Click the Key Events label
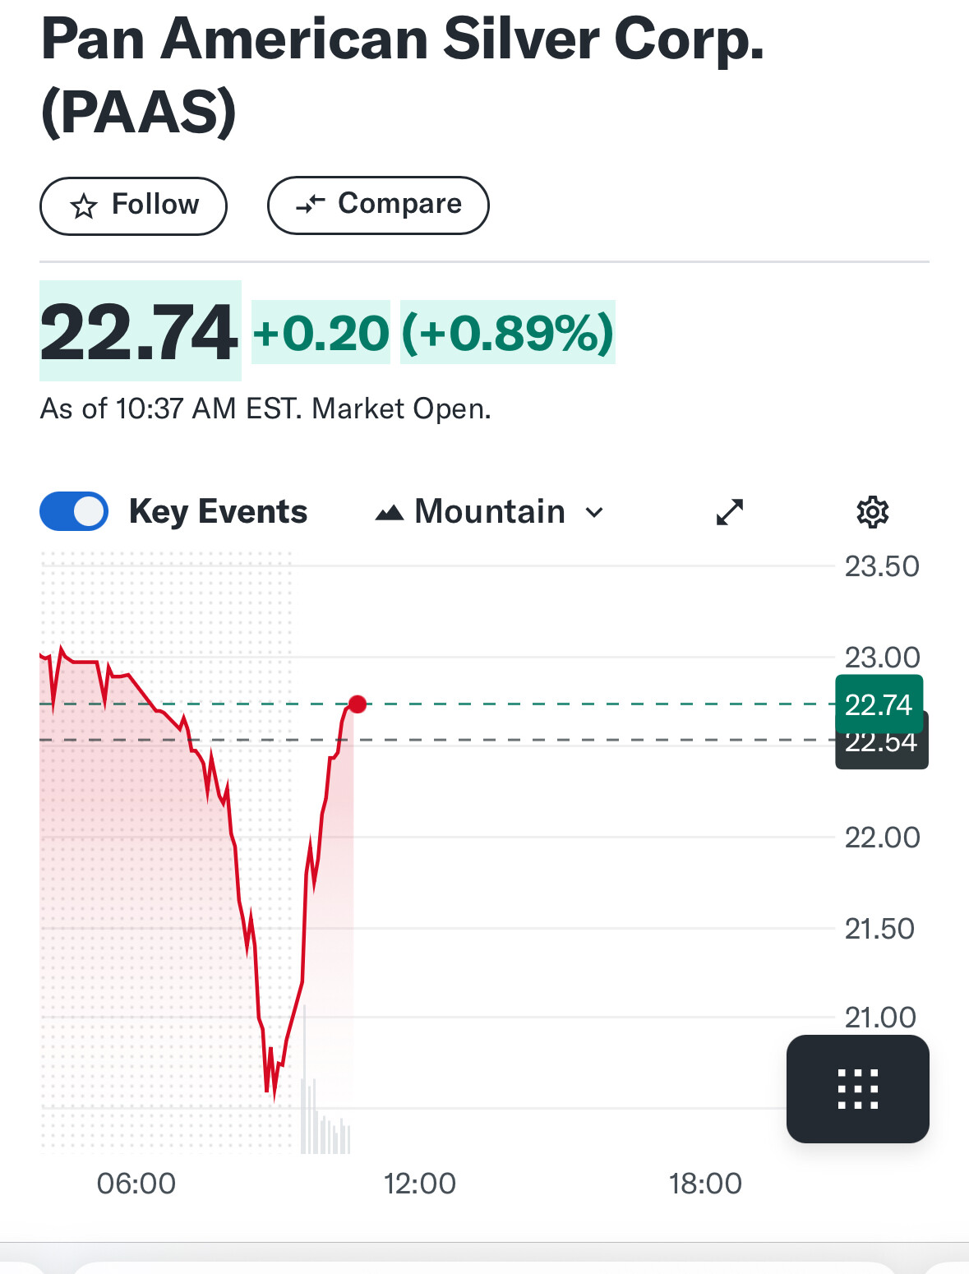969x1274 pixels. tap(218, 511)
